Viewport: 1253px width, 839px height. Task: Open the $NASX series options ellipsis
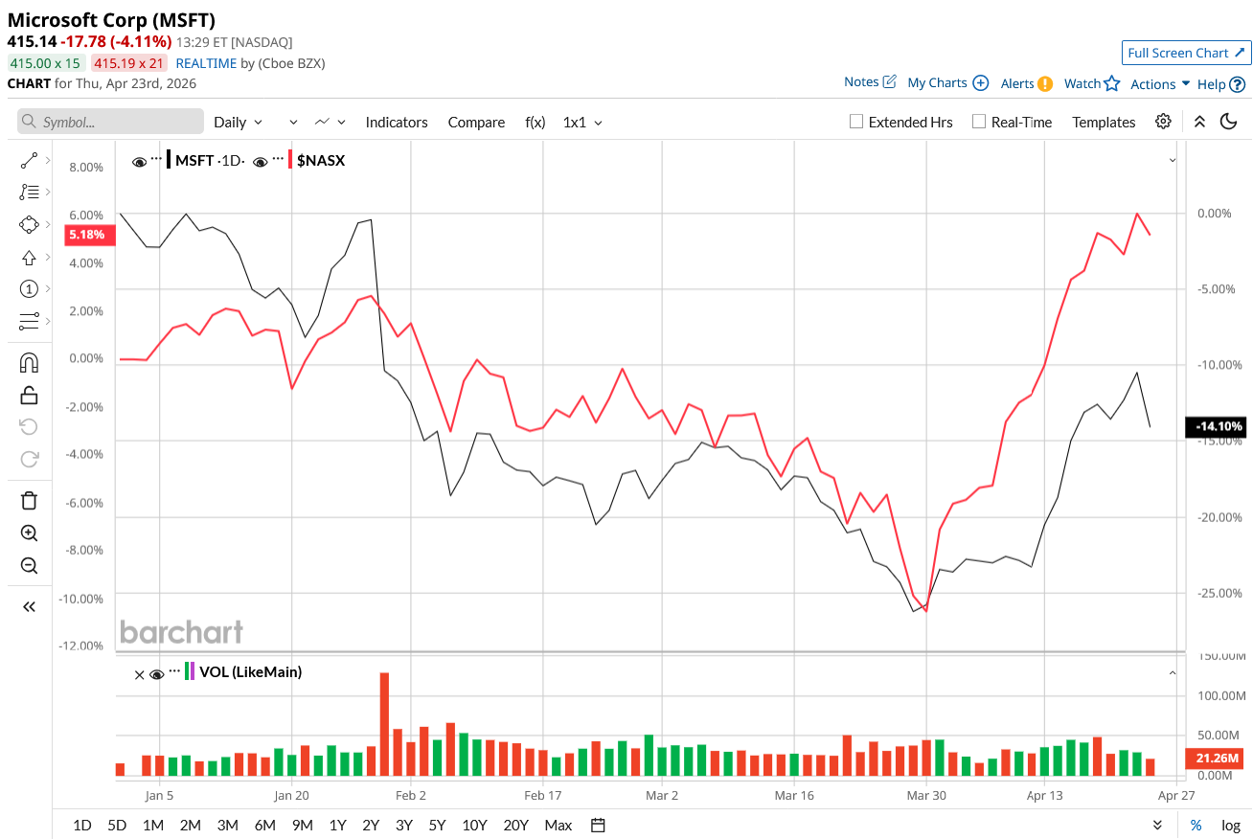276,159
